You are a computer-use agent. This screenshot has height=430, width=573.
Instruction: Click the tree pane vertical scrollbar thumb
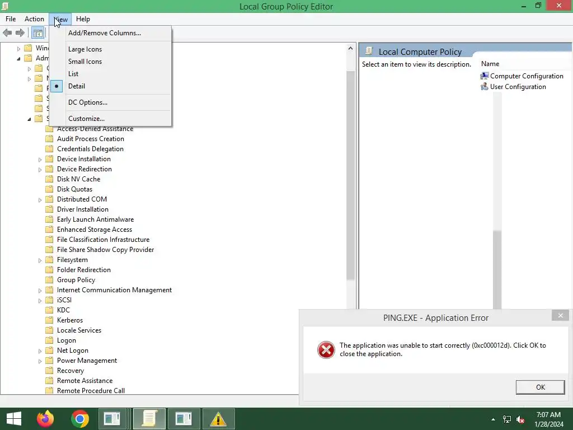pyautogui.click(x=350, y=175)
